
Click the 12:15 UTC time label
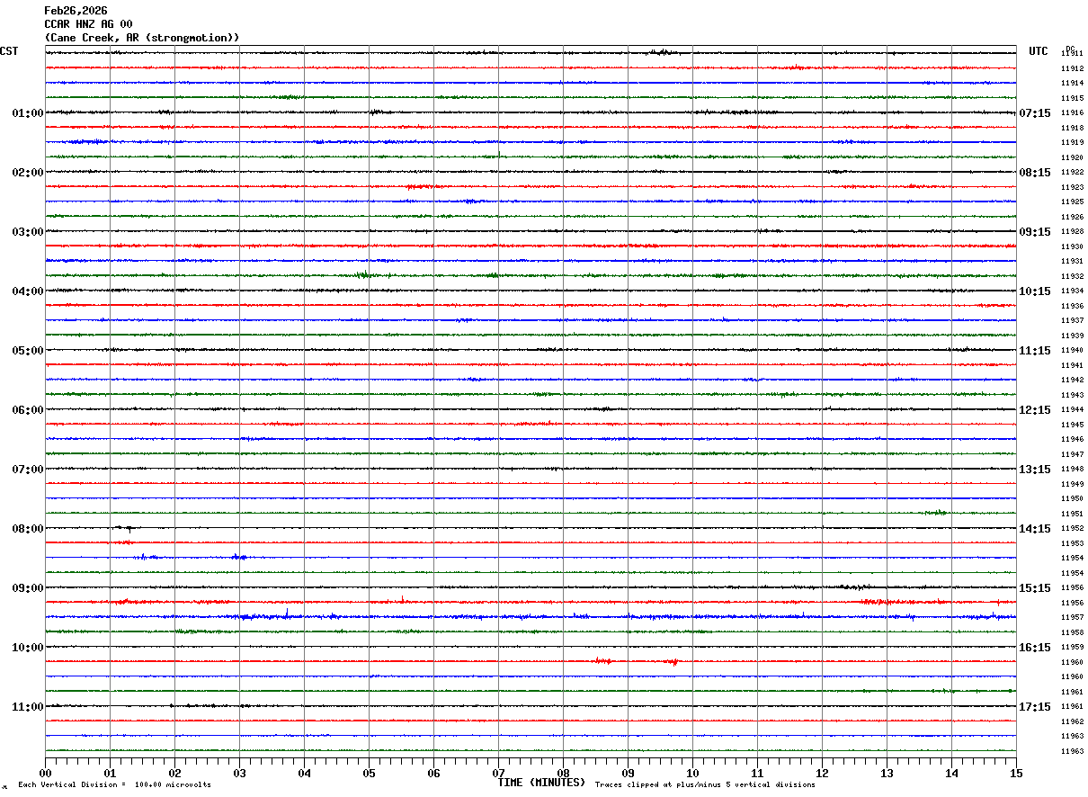click(1034, 410)
